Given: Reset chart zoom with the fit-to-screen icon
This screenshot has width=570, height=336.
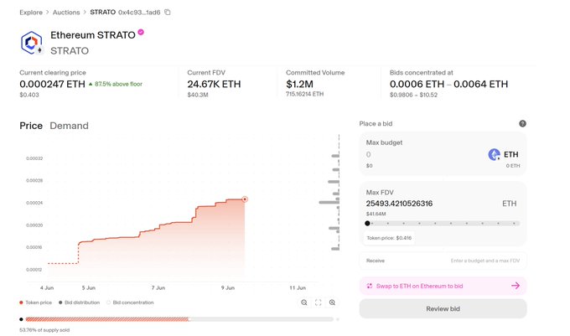Looking at the screenshot, I should tap(318, 302).
